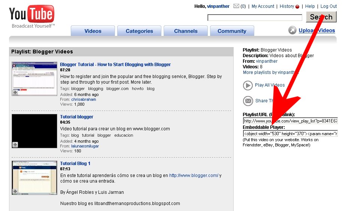Click the blogging tag
349x211 pixels.
95,89
